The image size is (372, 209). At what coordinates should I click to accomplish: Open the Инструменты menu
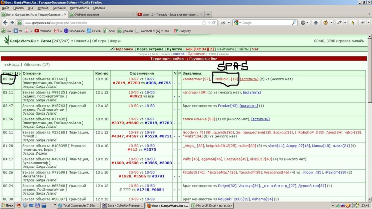(80, 8)
